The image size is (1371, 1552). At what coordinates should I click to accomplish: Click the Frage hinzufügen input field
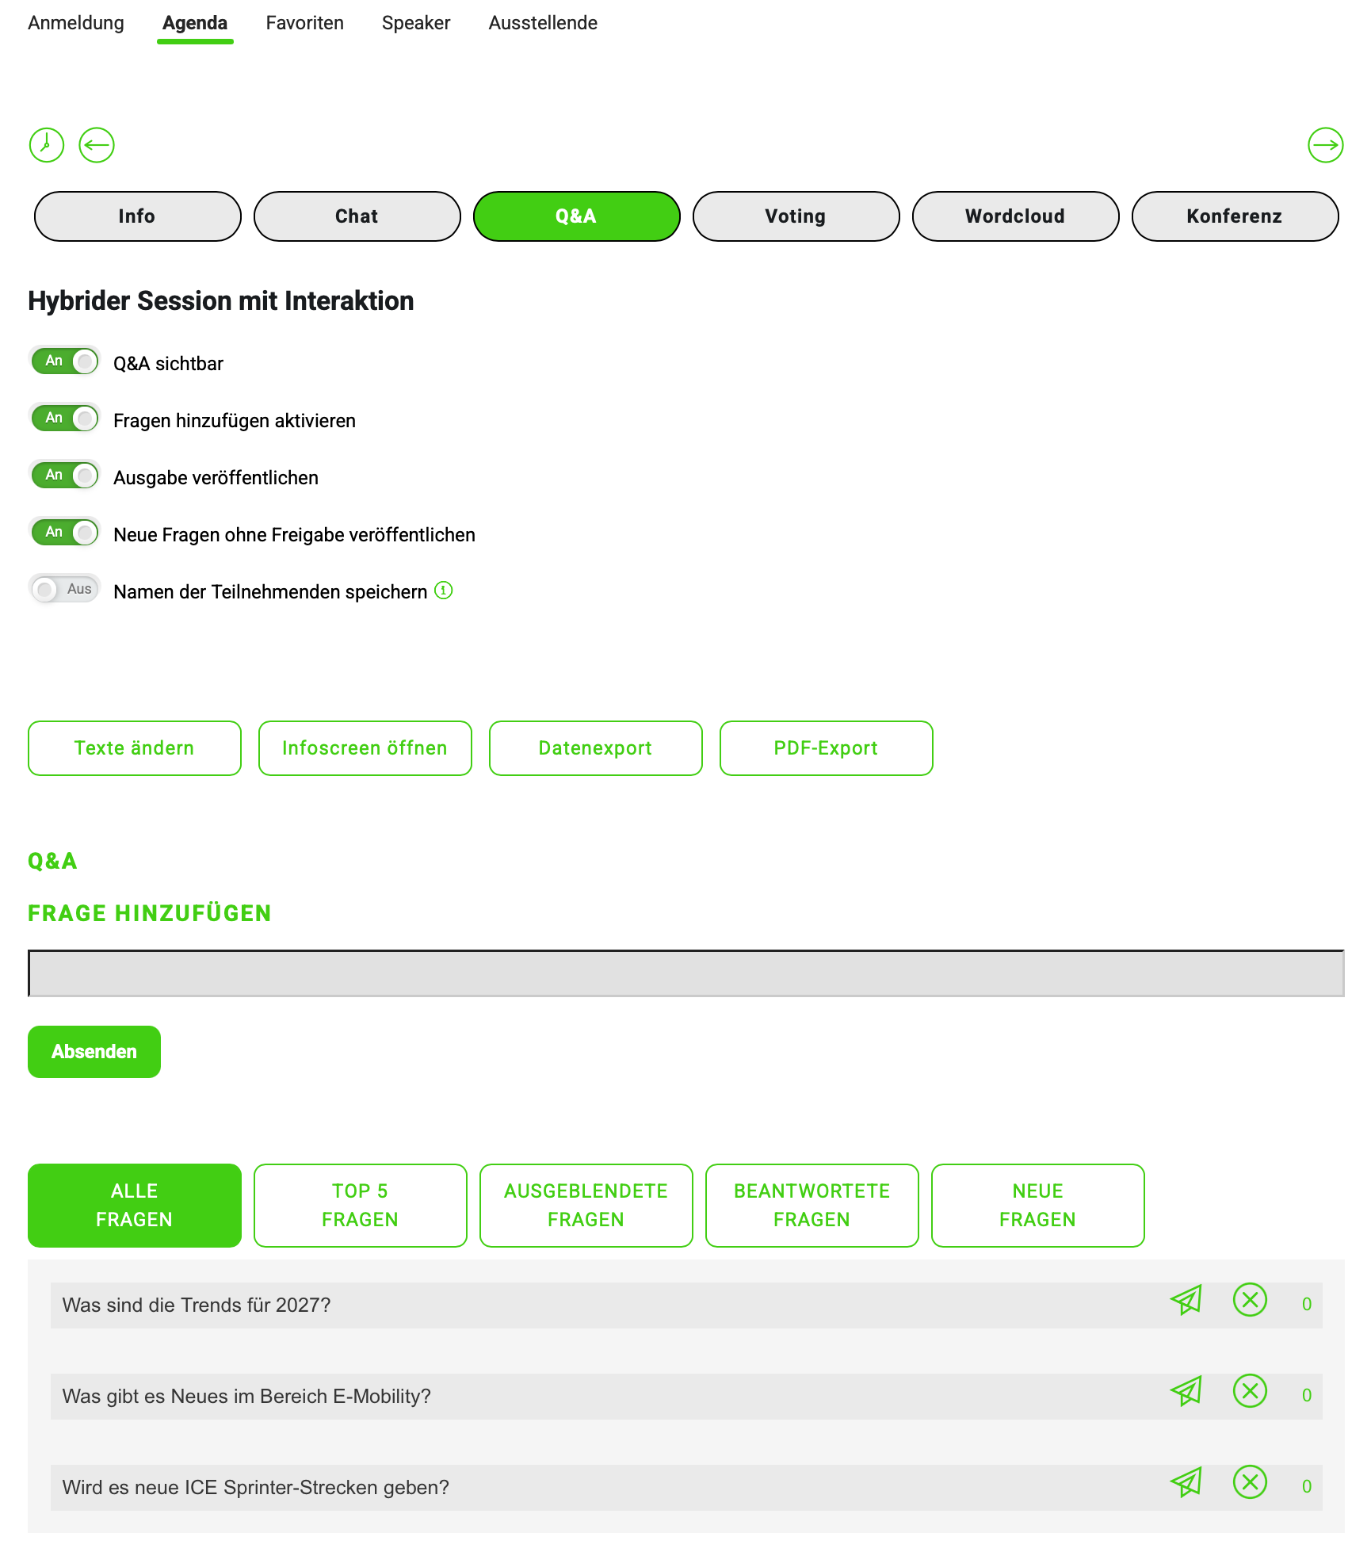686,973
